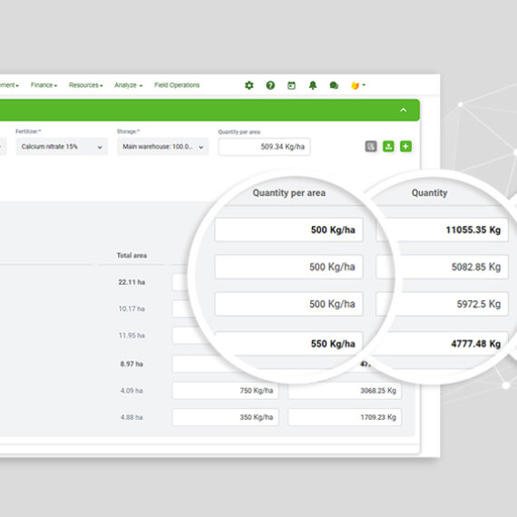Click the gray icon next to quantity field

371,146
